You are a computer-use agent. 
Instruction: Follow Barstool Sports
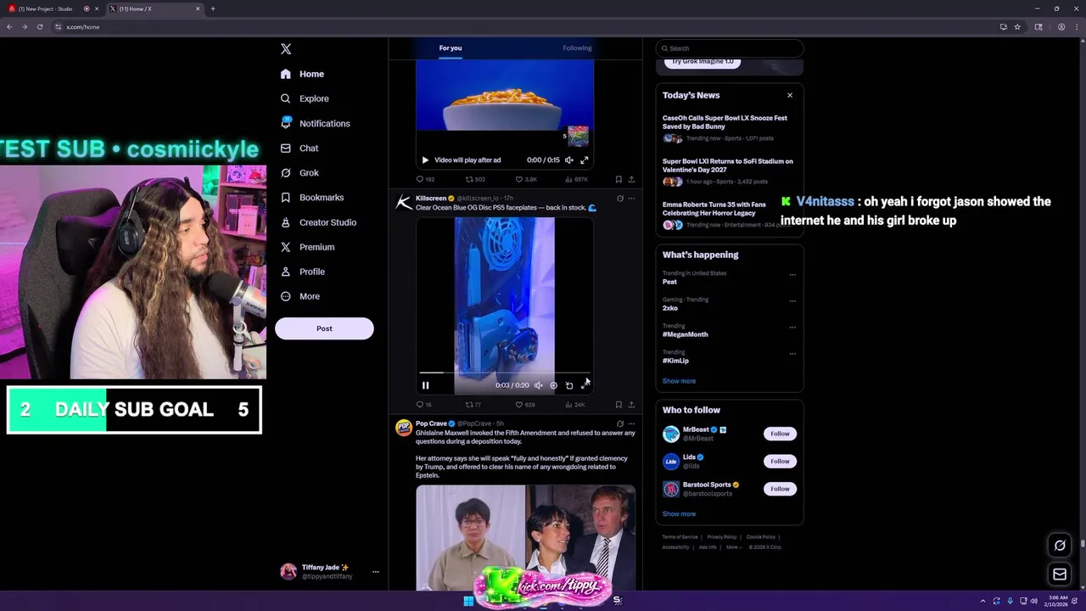pyautogui.click(x=780, y=489)
